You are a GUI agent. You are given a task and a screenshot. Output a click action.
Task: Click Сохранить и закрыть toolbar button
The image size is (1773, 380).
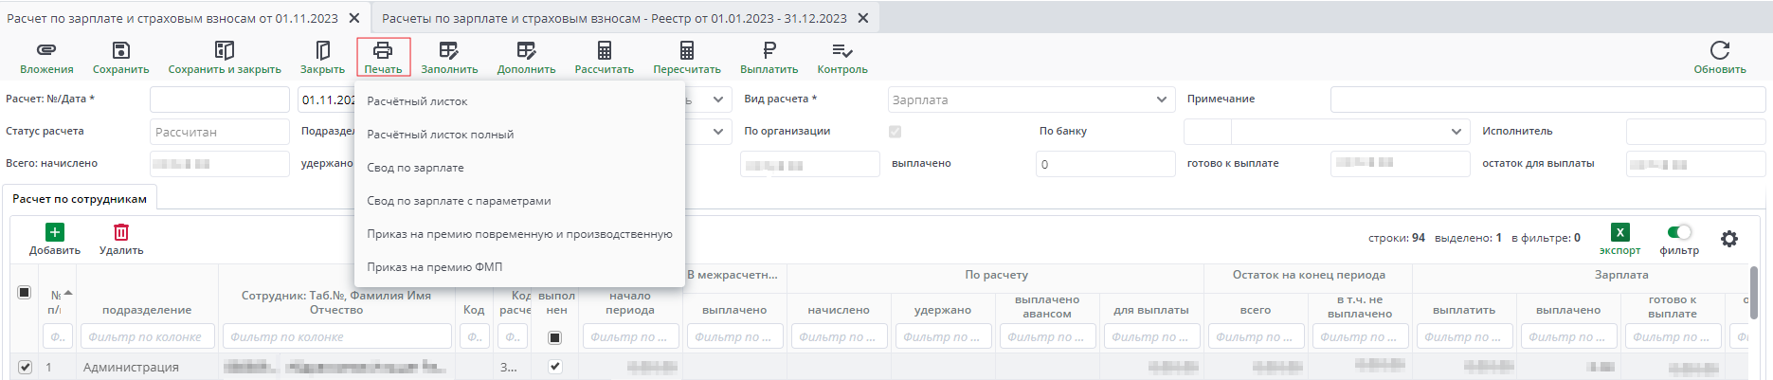pos(225,58)
